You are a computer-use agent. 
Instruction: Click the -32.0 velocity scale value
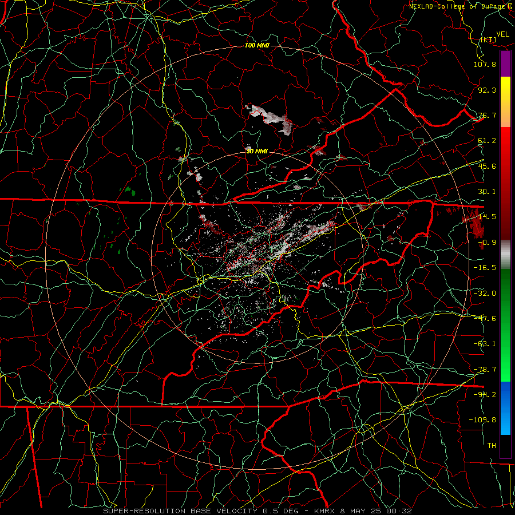[485, 294]
